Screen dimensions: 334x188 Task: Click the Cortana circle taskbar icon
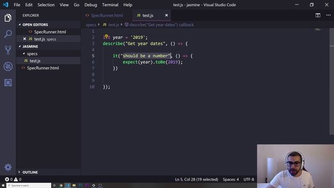point(54,185)
